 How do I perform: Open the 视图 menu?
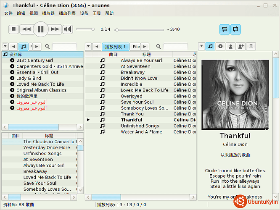click(34, 13)
